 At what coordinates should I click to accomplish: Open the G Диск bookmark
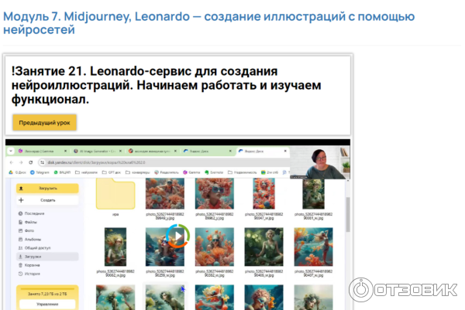18,172
